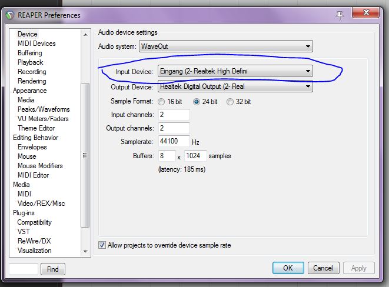Select Envelopes settings page
This screenshot has height=287, width=389.
[x=32, y=147]
